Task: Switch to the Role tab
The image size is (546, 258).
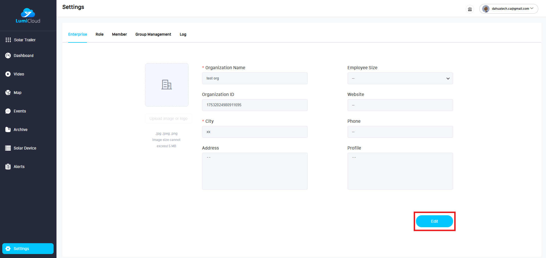Action: (x=100, y=34)
